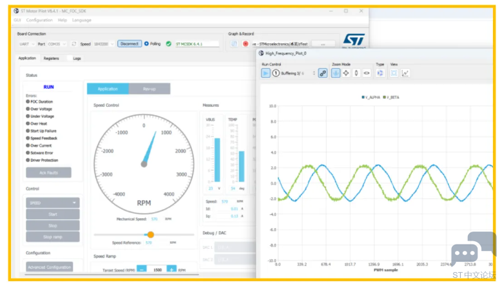Click the VBUS level bar
This screenshot has width=502, height=285.
(217, 160)
